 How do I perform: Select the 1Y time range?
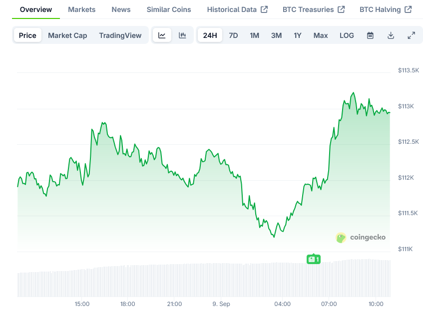(298, 35)
